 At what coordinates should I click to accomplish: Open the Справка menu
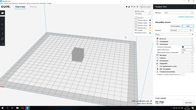tap(49, 3)
